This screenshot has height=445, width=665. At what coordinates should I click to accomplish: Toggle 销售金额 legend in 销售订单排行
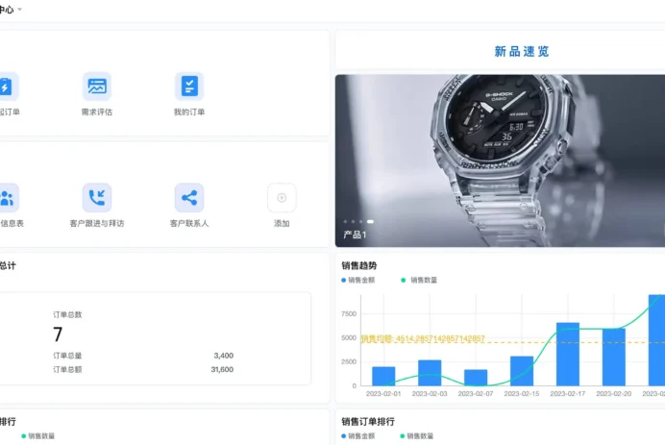point(357,435)
